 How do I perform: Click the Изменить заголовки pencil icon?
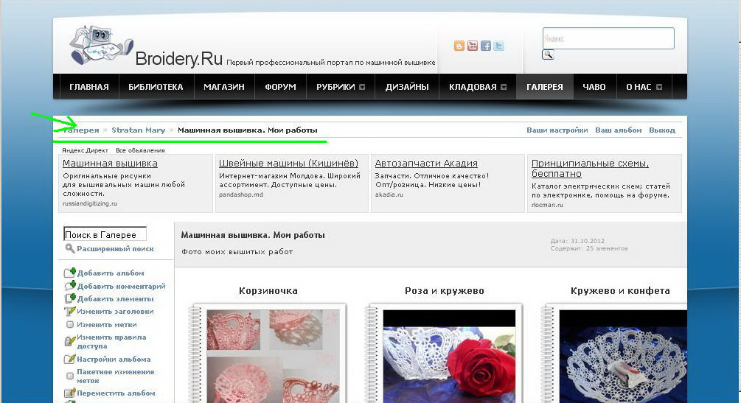point(70,312)
